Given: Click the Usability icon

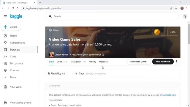Looking at the screenshot, I should [x=49, y=73].
